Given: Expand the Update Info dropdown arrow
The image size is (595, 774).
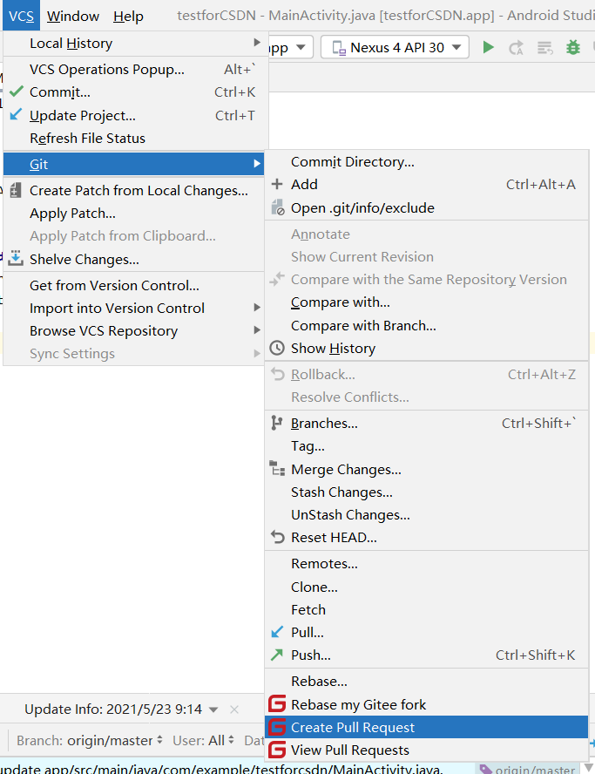Looking at the screenshot, I should [x=213, y=709].
